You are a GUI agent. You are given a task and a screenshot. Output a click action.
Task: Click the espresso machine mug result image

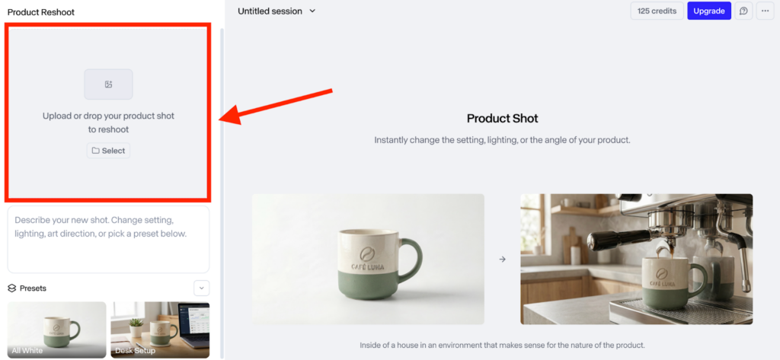click(636, 259)
